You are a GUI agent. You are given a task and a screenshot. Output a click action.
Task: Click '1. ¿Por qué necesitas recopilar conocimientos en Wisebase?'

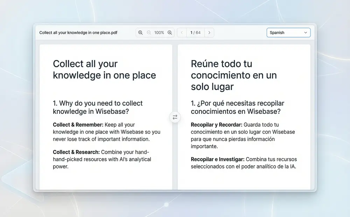[237, 107]
